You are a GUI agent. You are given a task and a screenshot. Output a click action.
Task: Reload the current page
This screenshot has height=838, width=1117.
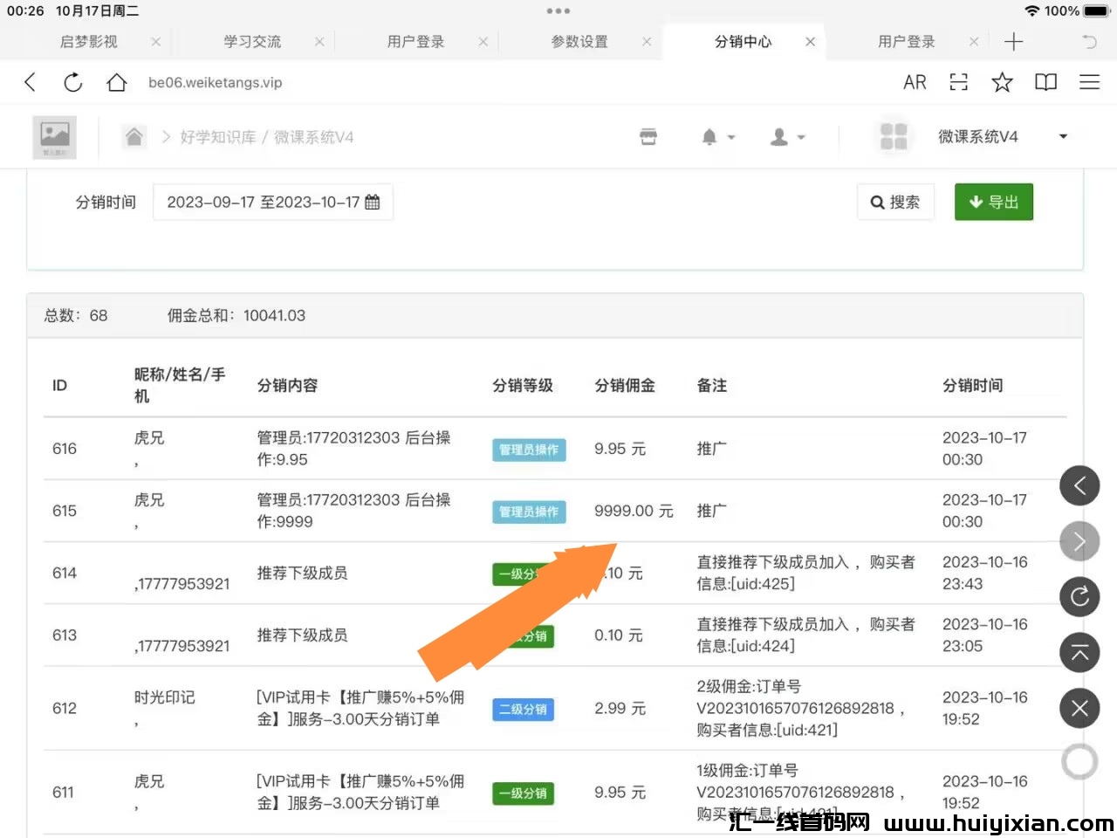pos(73,82)
